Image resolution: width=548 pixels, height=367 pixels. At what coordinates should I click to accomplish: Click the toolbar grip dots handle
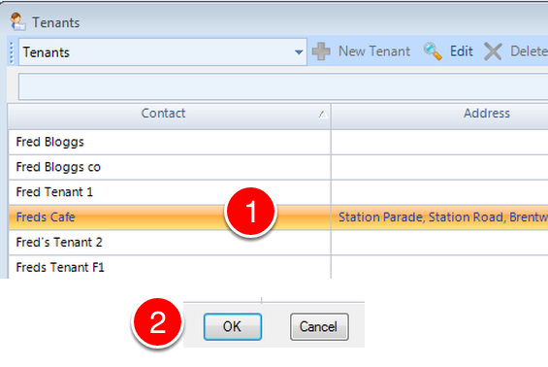[12, 52]
